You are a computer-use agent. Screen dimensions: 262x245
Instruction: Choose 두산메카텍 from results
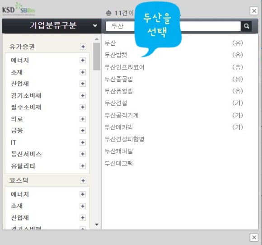point(119,127)
